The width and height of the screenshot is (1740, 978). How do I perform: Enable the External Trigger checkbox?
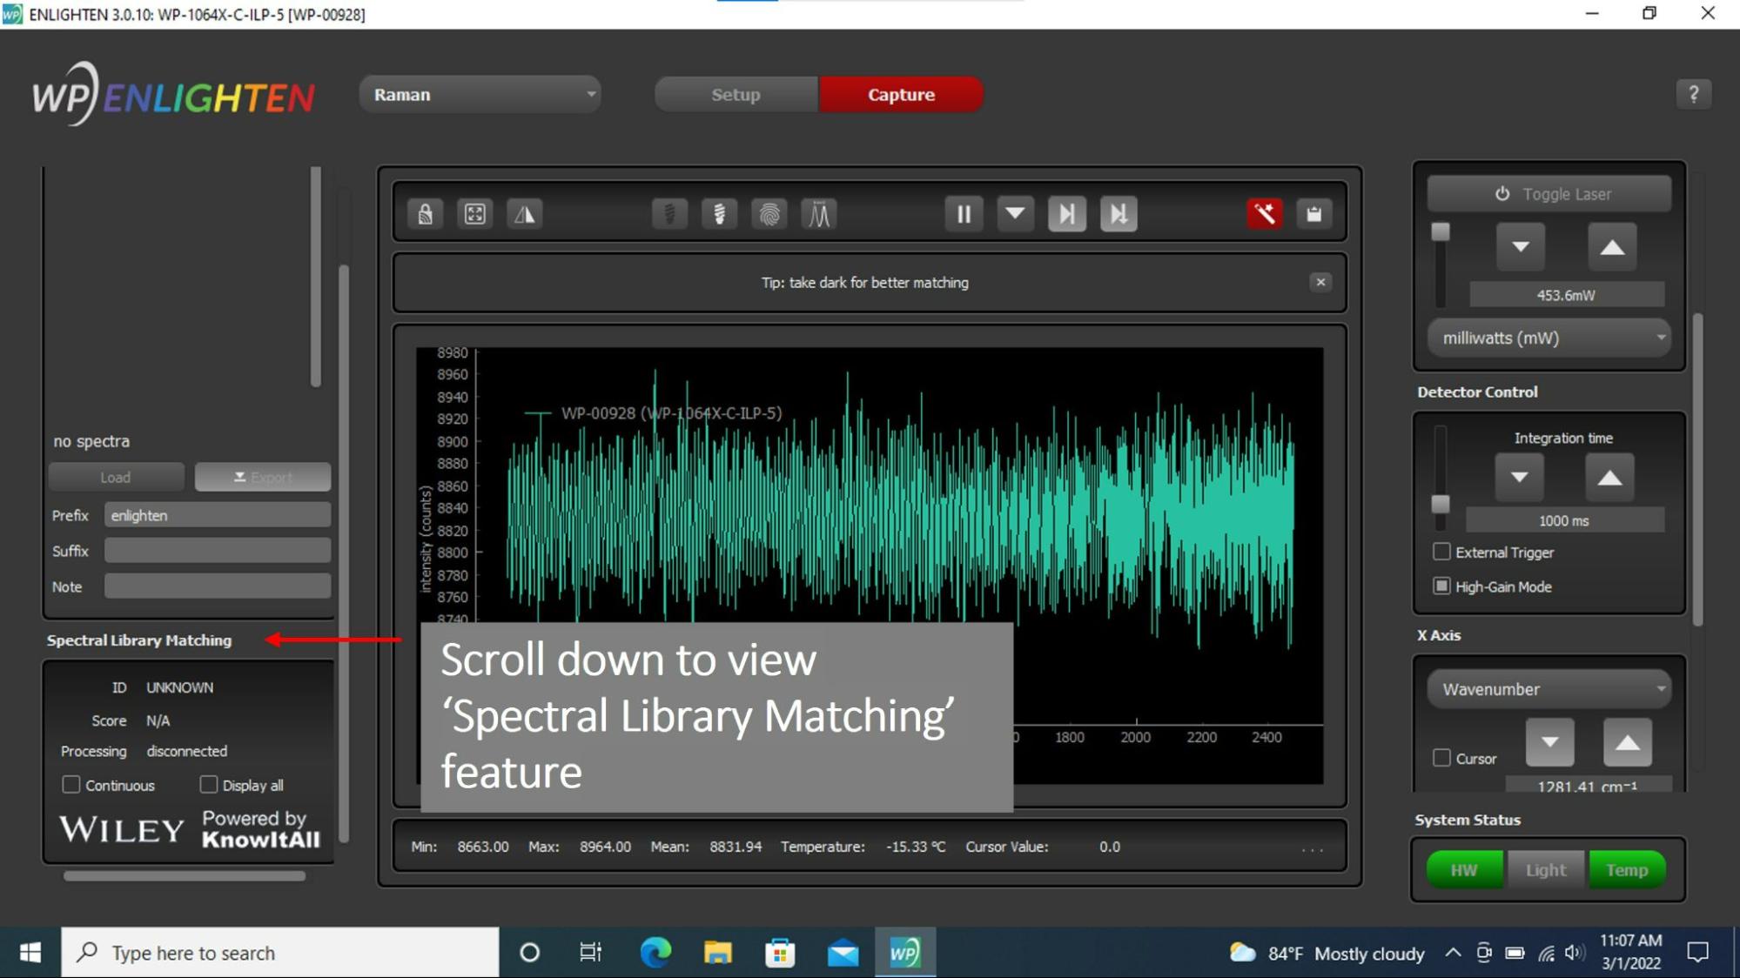[x=1441, y=552]
